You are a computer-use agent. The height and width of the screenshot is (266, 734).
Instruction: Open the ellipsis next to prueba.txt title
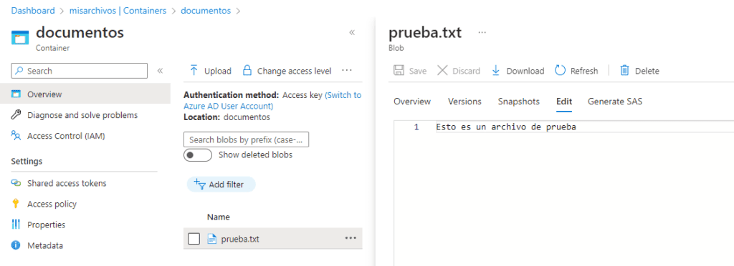coord(482,33)
